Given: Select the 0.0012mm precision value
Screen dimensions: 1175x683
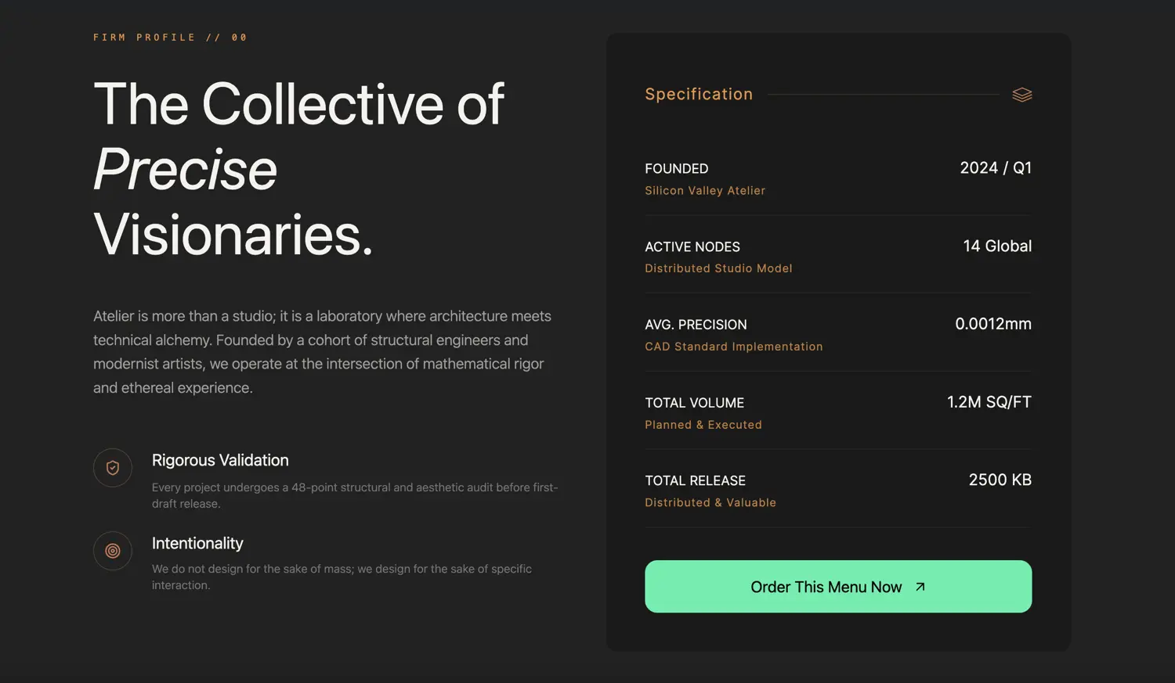Looking at the screenshot, I should 992,324.
